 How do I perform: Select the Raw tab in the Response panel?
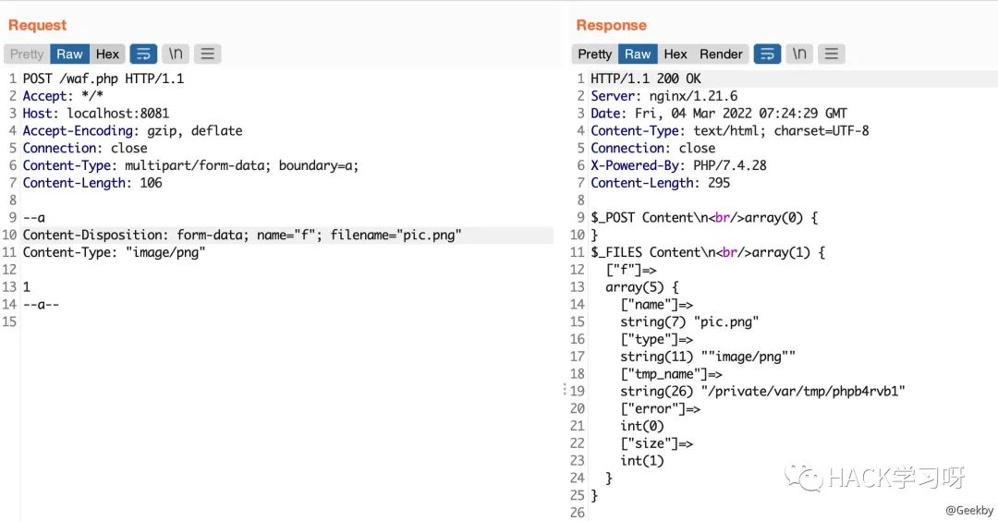[638, 54]
